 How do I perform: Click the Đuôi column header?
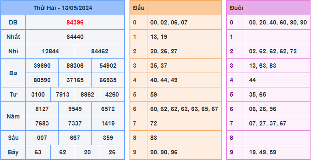(x=237, y=8)
